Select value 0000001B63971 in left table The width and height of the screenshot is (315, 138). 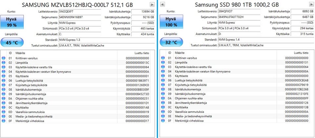(137, 80)
